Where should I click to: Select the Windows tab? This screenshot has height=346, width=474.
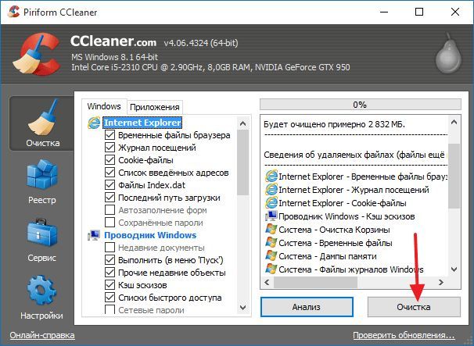(x=104, y=106)
